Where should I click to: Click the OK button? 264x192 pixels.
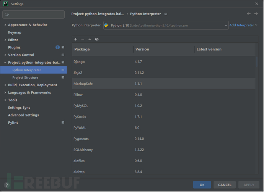click(202, 185)
